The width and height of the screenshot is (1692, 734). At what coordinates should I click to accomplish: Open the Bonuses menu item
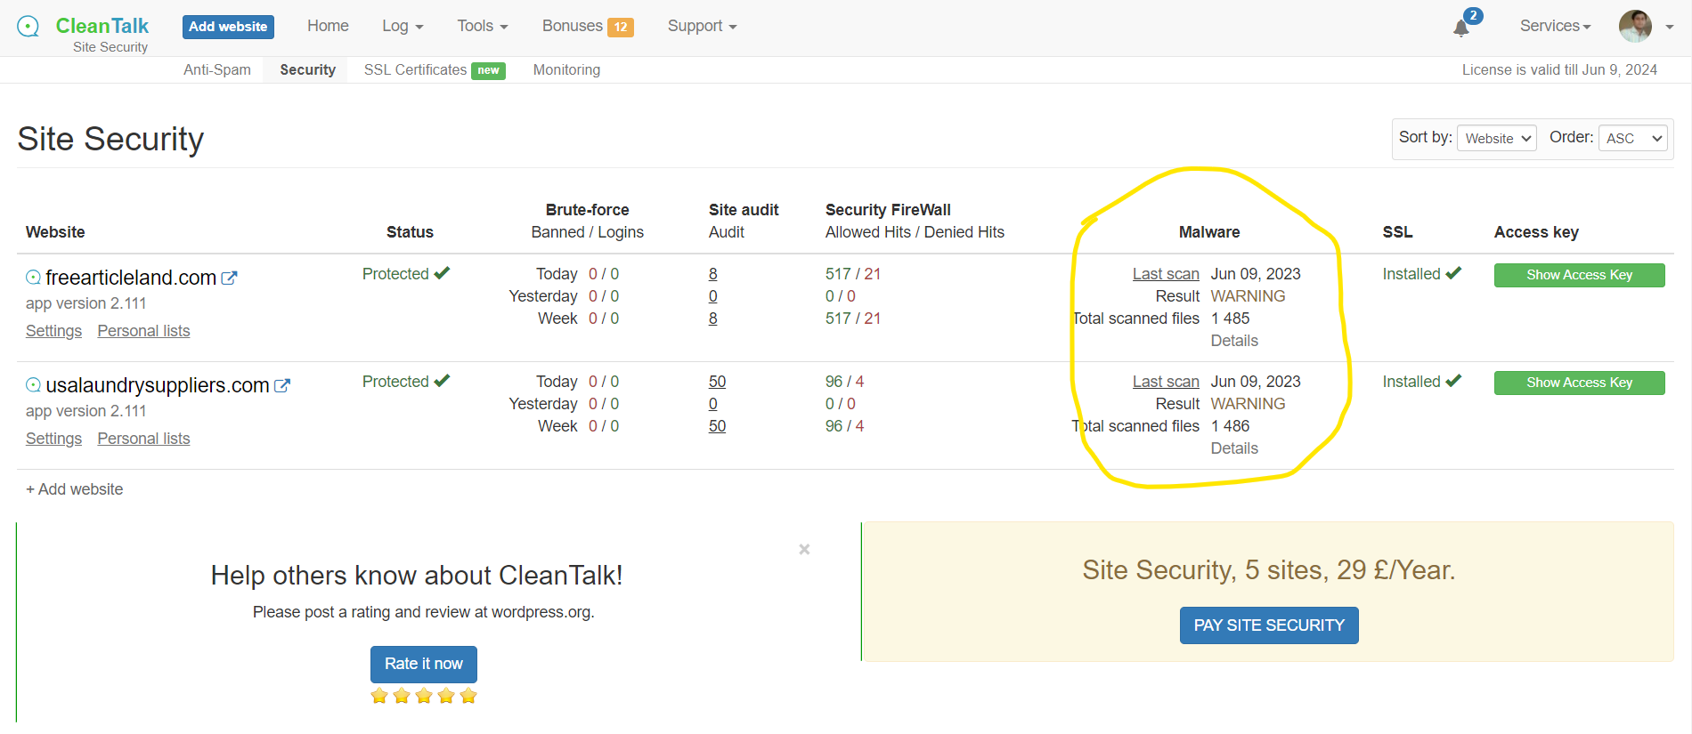tap(573, 26)
